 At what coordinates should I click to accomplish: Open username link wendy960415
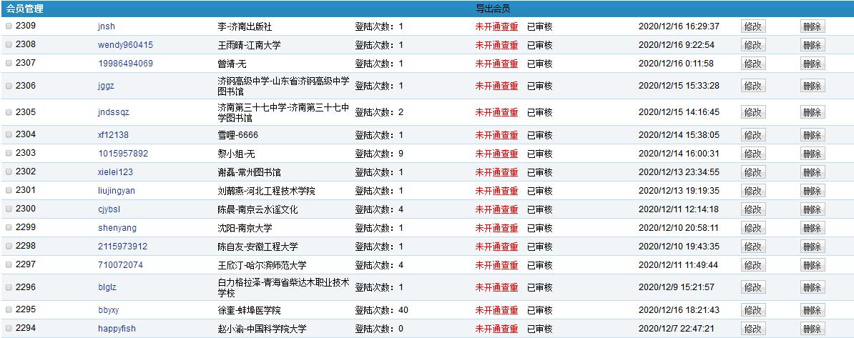(x=125, y=45)
